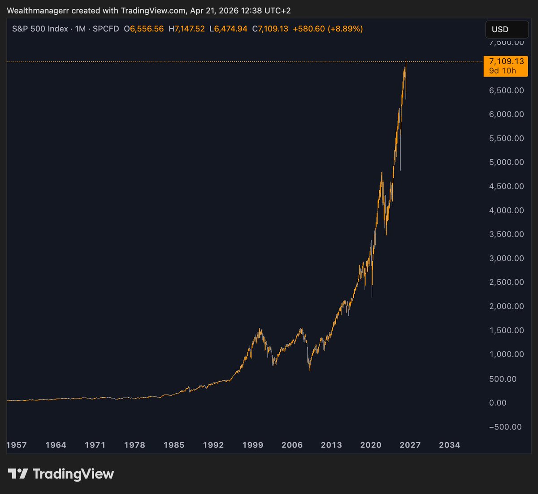
Task: Click the 1985 time axis label
Action: 174,445
